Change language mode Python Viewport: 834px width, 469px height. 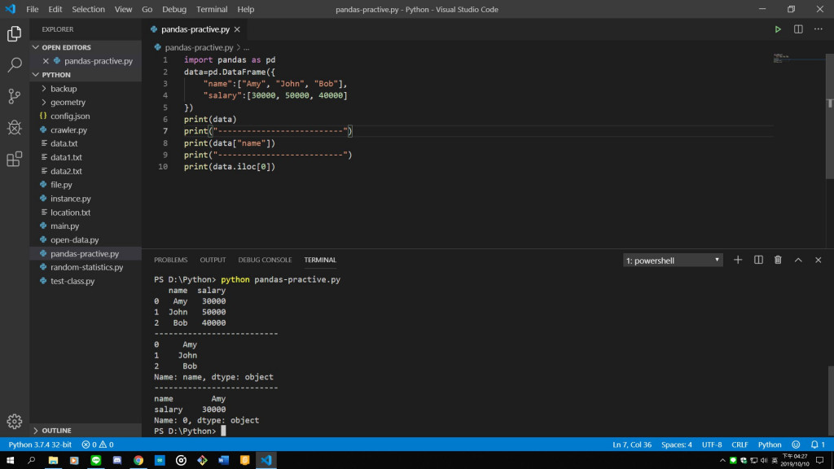(770, 445)
